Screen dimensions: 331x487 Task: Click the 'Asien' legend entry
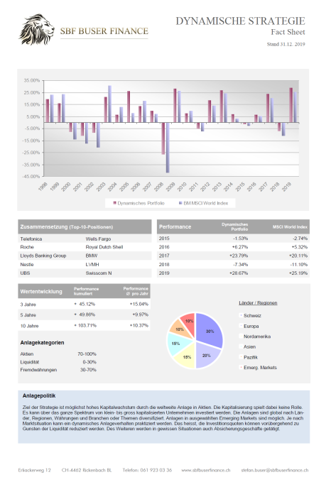[249, 346]
